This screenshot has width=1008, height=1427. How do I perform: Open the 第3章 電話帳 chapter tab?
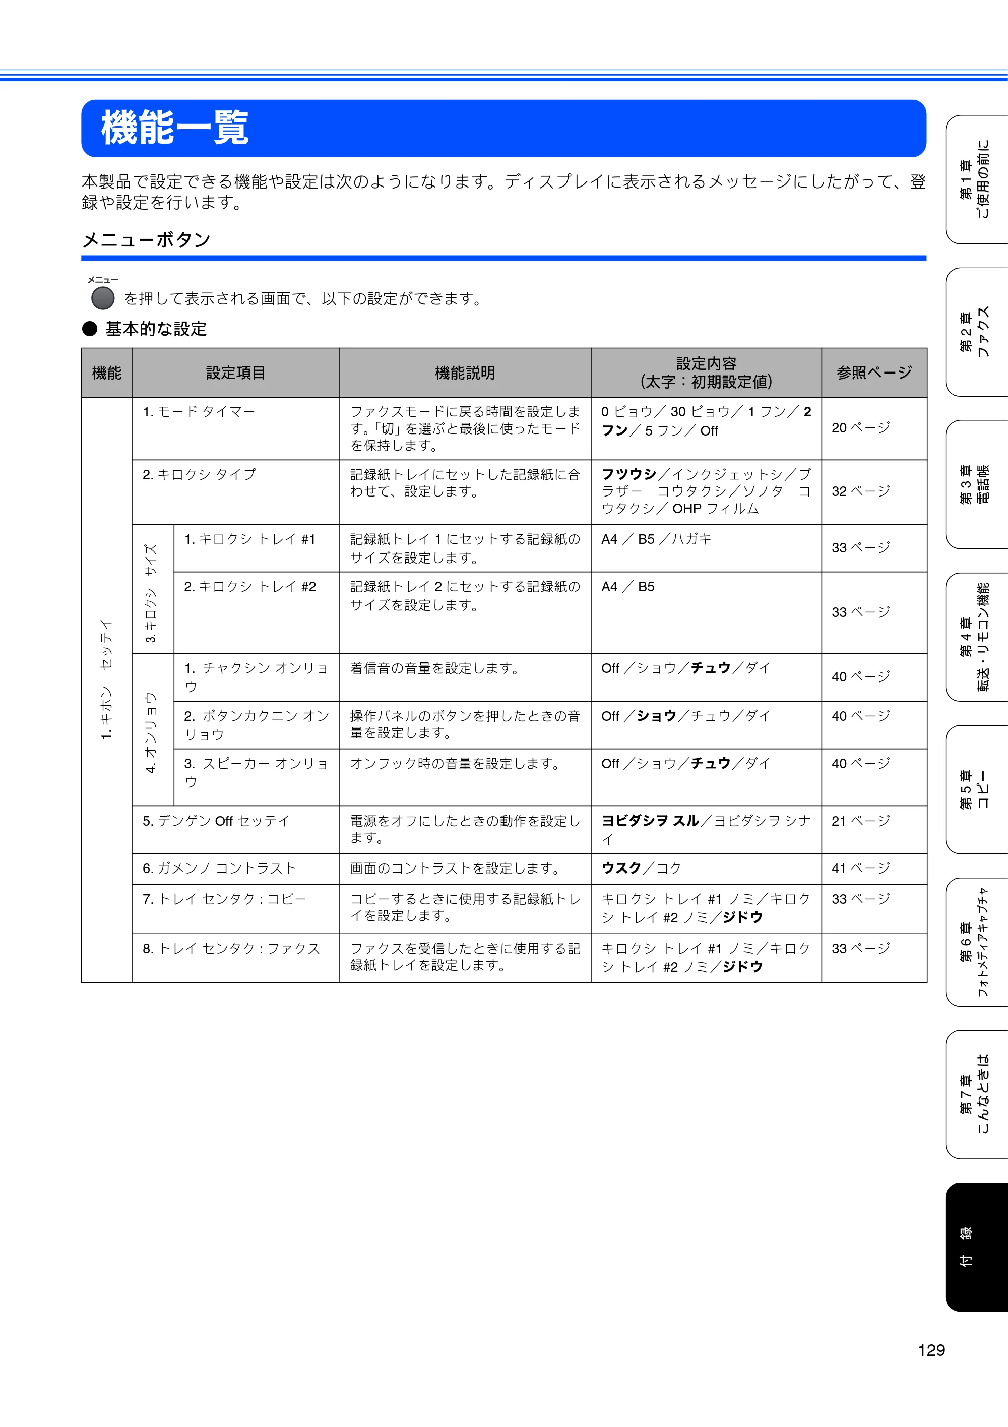pos(976,484)
